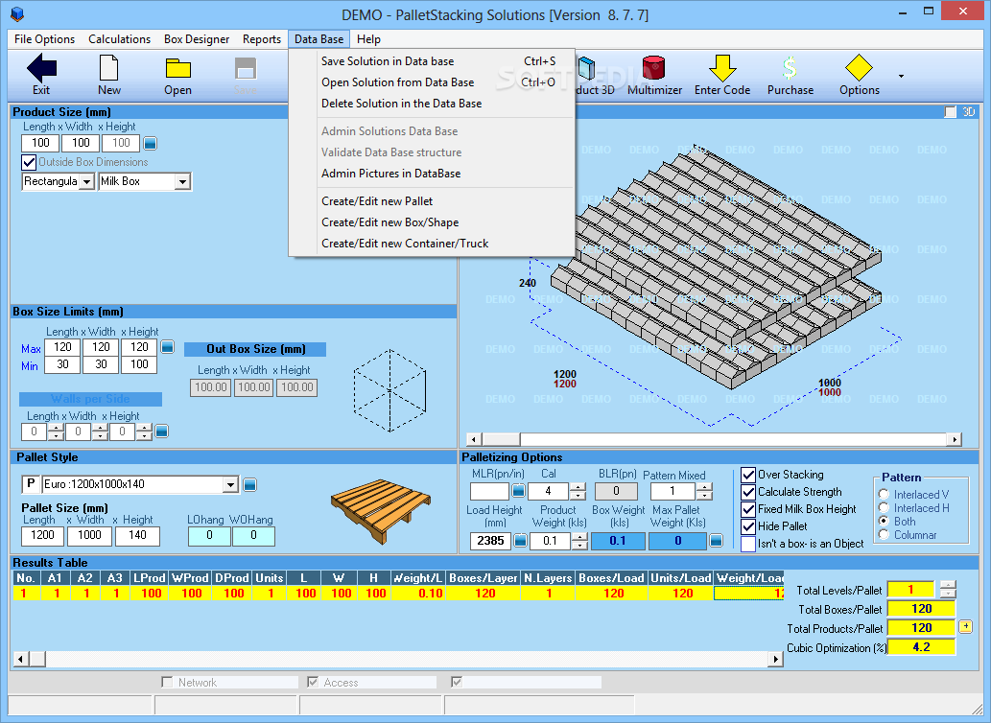Adjust the Walls per Side Length spinner
991x723 pixels.
tap(56, 431)
